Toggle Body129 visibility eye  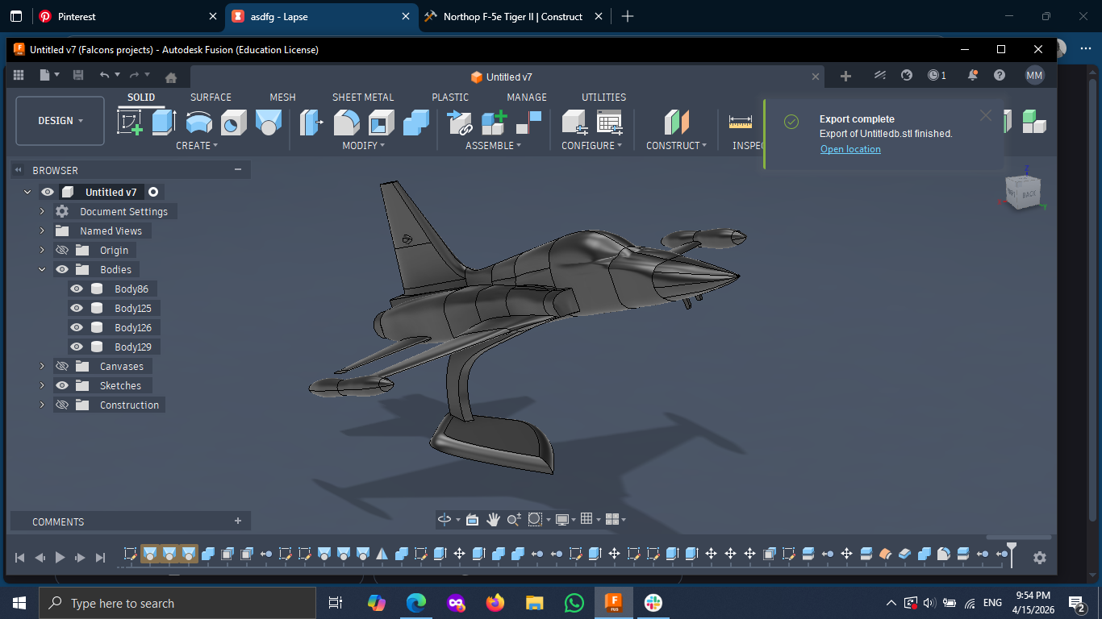point(77,347)
